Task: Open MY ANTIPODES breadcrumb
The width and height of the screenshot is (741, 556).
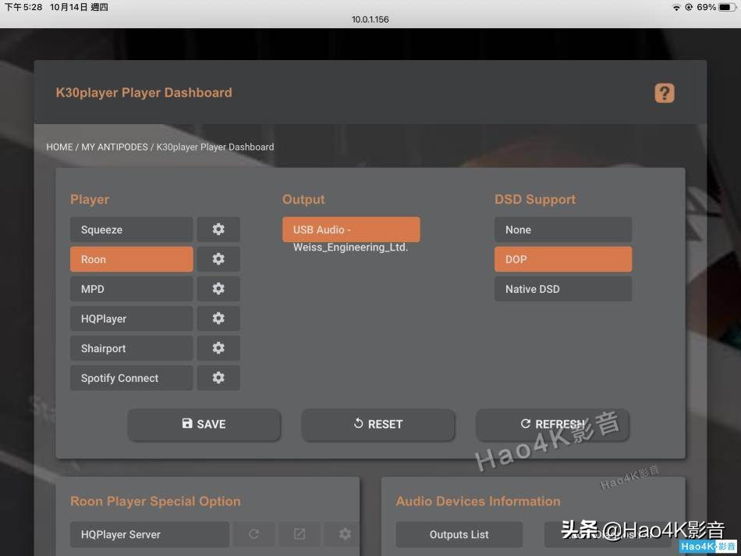Action: (114, 147)
